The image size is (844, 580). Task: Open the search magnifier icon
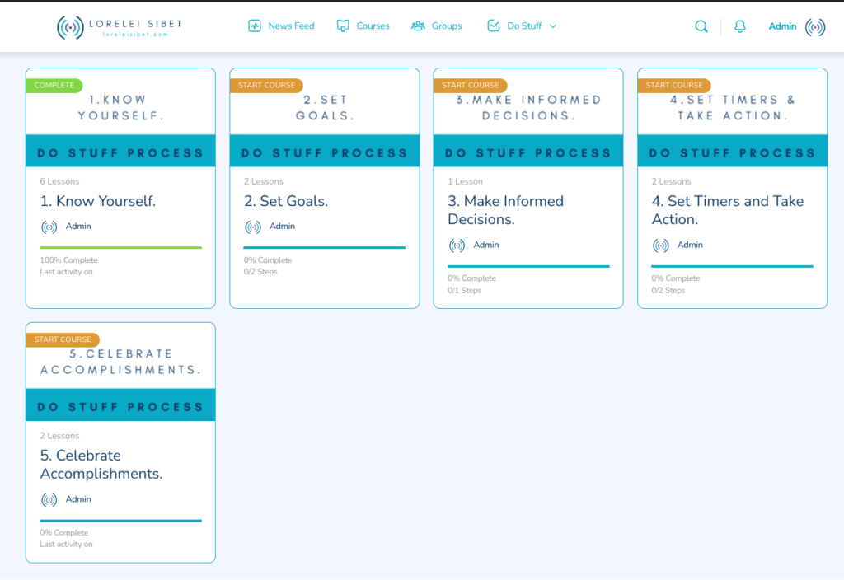701,26
